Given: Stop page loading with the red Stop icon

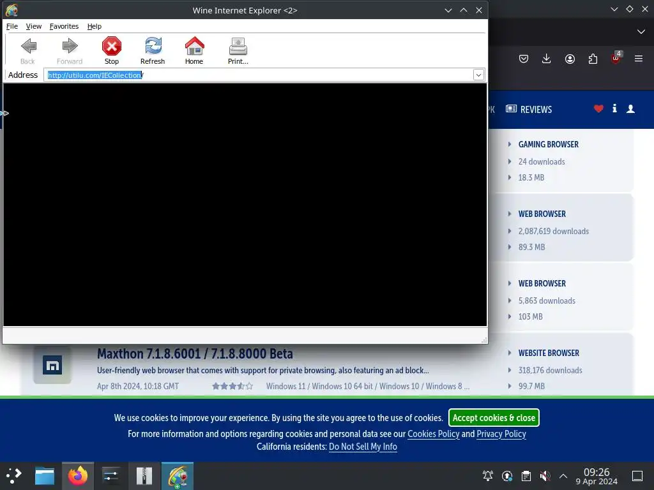Looking at the screenshot, I should [x=111, y=46].
